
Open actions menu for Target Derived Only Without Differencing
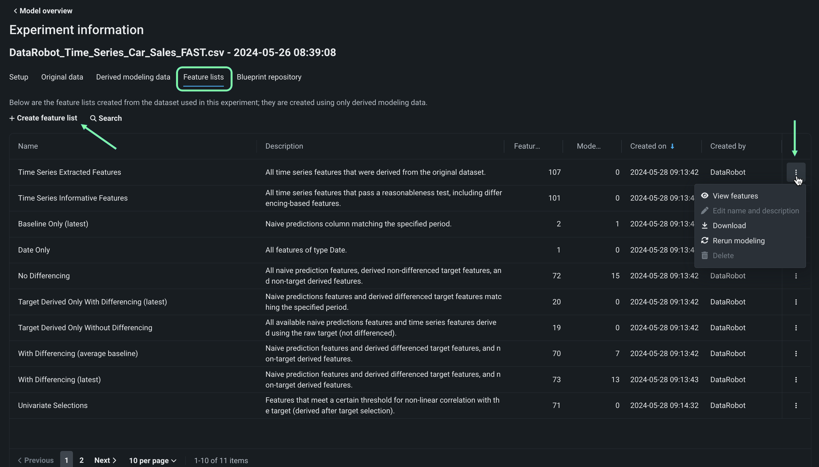tap(796, 328)
